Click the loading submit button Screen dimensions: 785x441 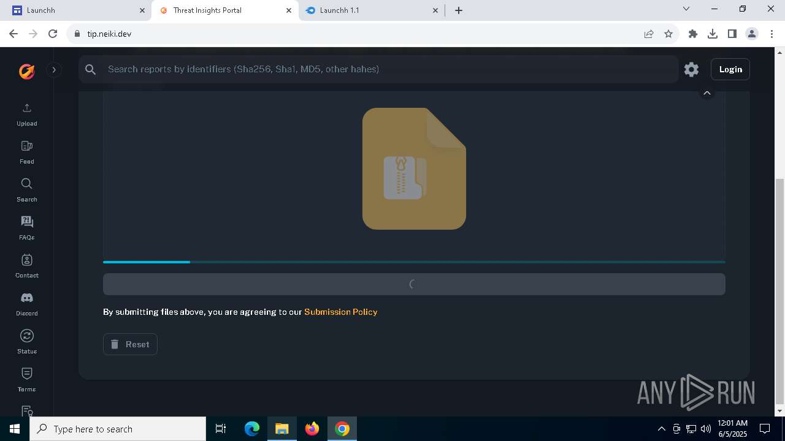pos(414,284)
